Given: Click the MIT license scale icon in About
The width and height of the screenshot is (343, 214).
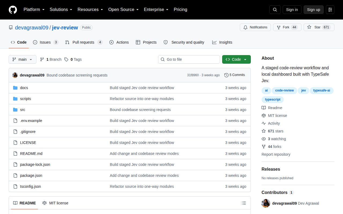Looking at the screenshot, I should coord(264,116).
